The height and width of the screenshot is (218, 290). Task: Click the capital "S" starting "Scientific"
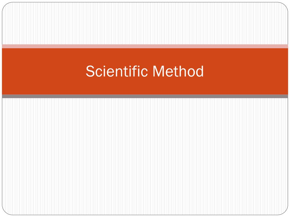coord(89,72)
